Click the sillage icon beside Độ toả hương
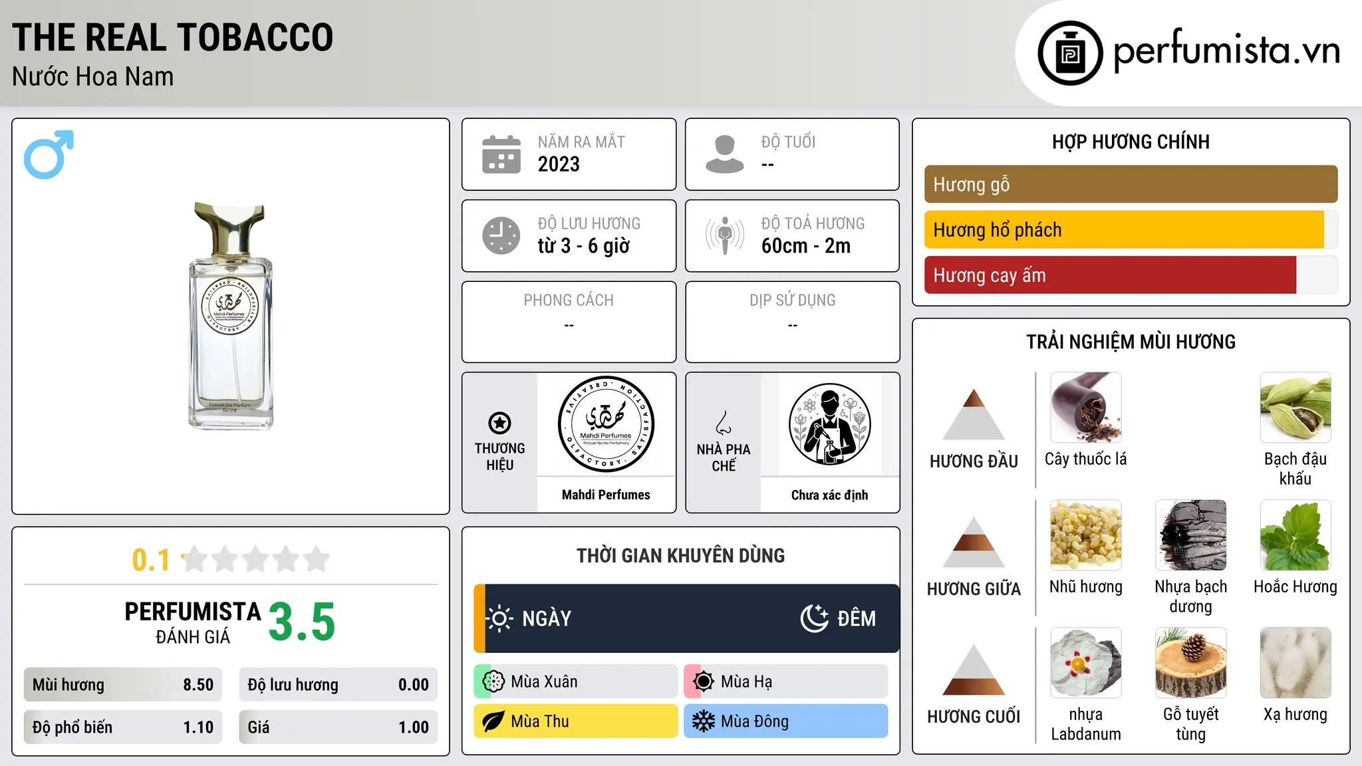1362x766 pixels. (x=724, y=235)
